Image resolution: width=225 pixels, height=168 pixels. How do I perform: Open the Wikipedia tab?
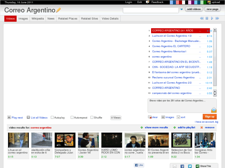point(38,18)
